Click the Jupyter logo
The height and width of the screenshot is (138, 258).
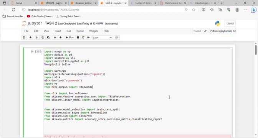(x=32, y=23)
